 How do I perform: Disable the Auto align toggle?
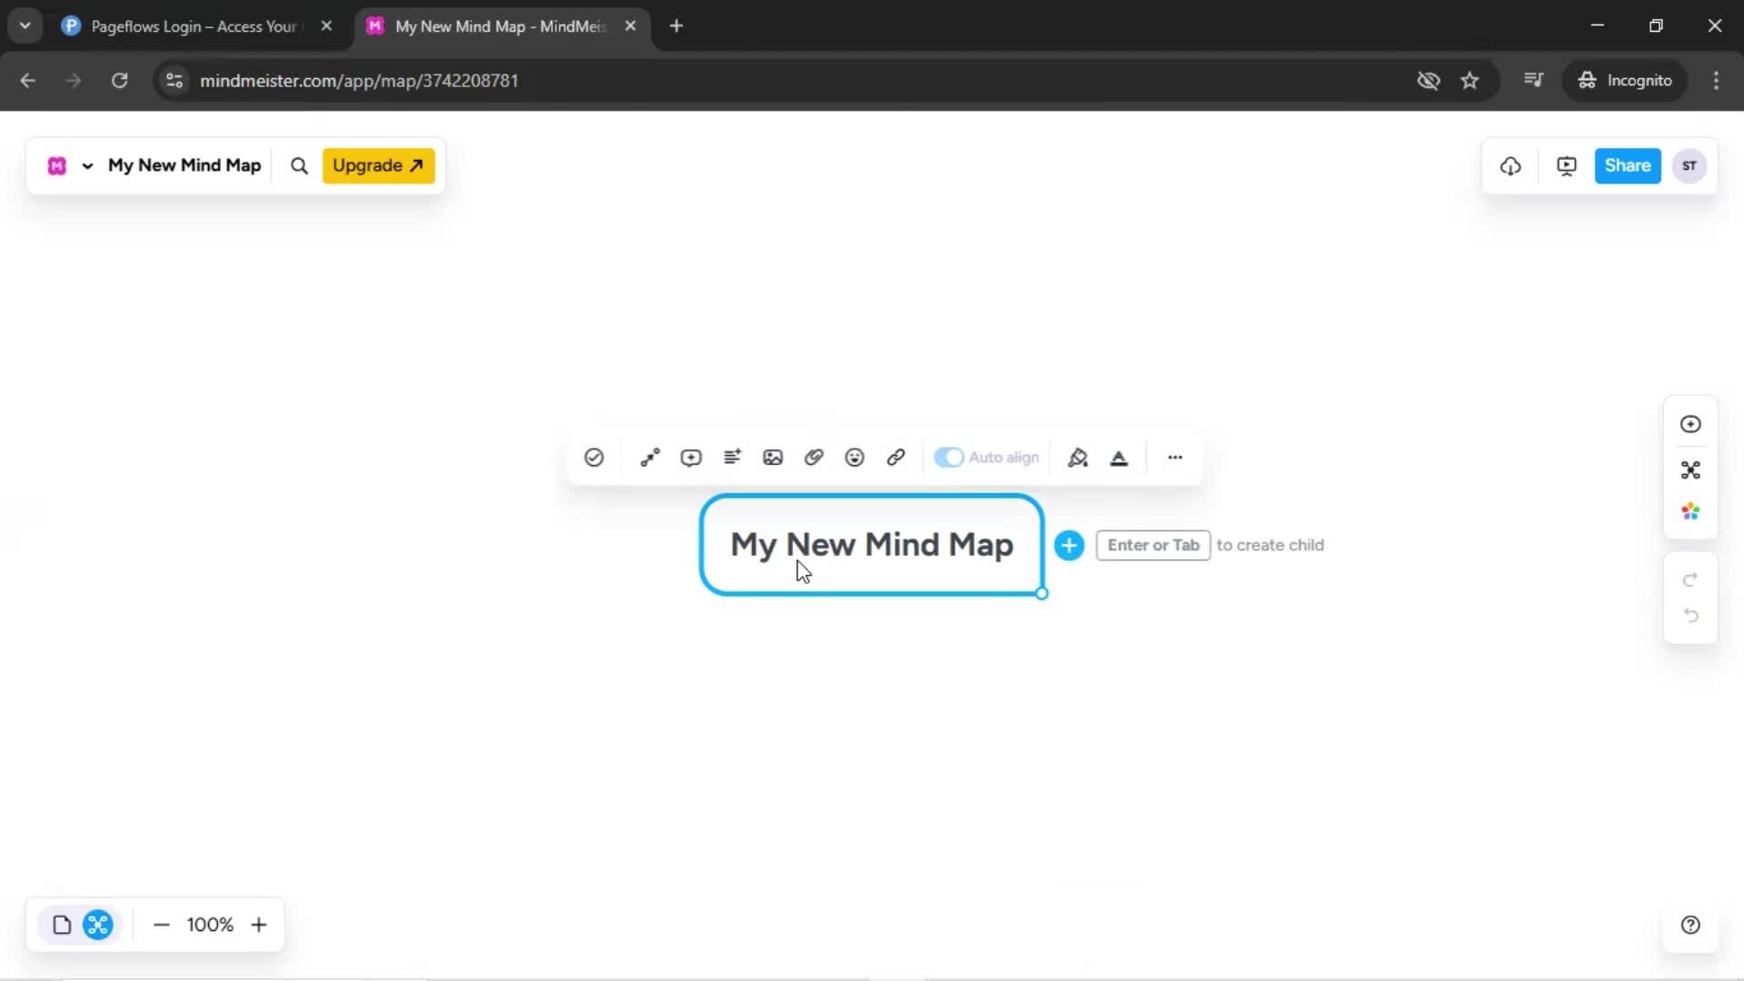pyautogui.click(x=950, y=457)
